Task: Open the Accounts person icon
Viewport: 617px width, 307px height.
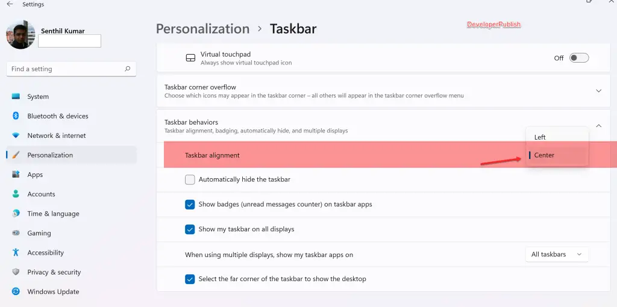Action: tap(16, 194)
